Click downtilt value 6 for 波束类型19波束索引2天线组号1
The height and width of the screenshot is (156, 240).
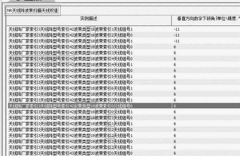(175, 135)
